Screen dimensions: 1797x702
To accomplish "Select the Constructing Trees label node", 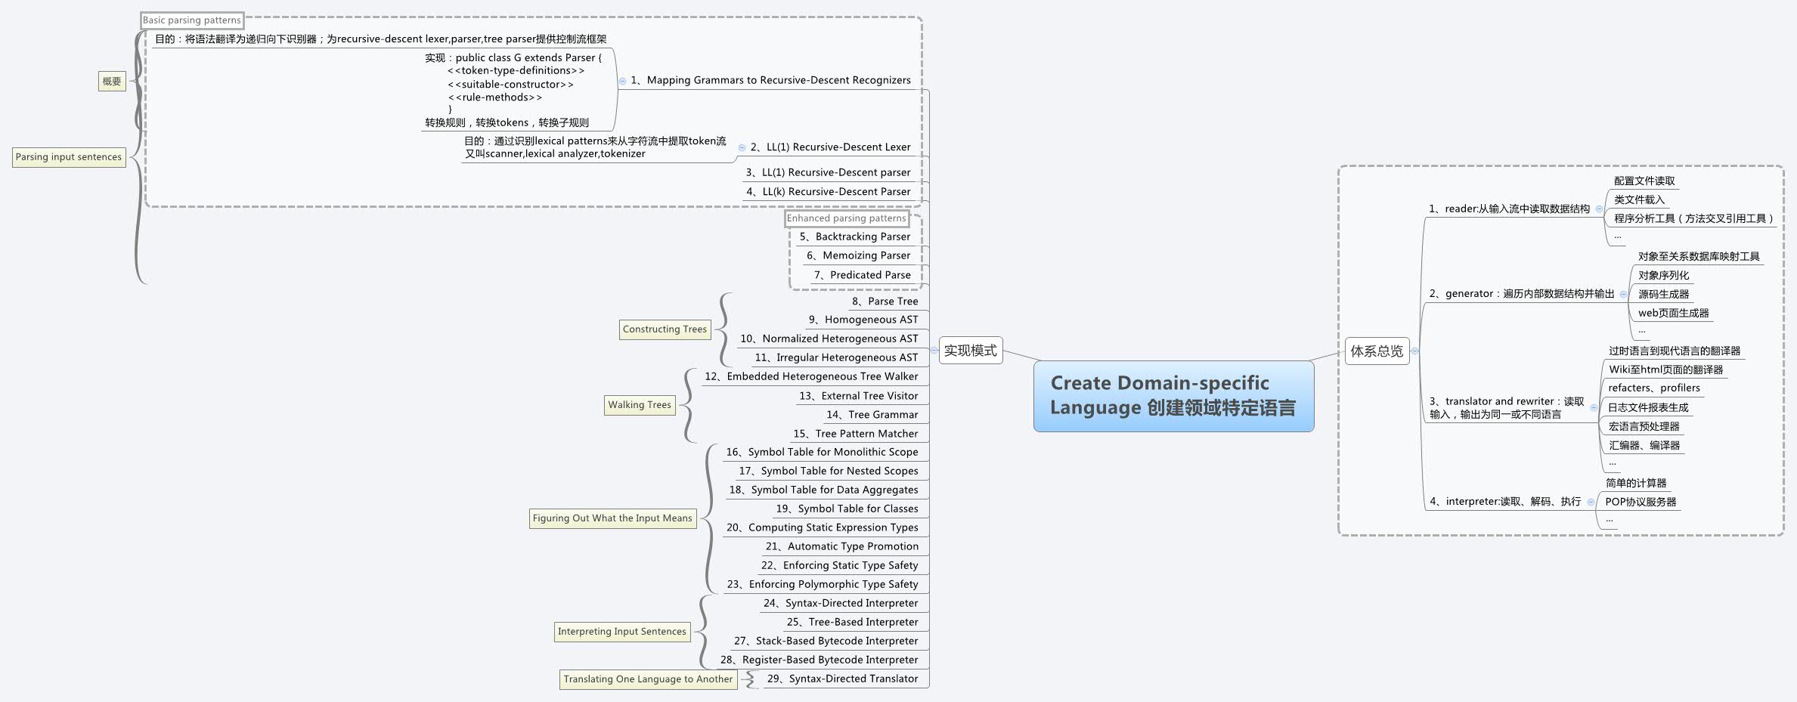I will click(x=665, y=329).
